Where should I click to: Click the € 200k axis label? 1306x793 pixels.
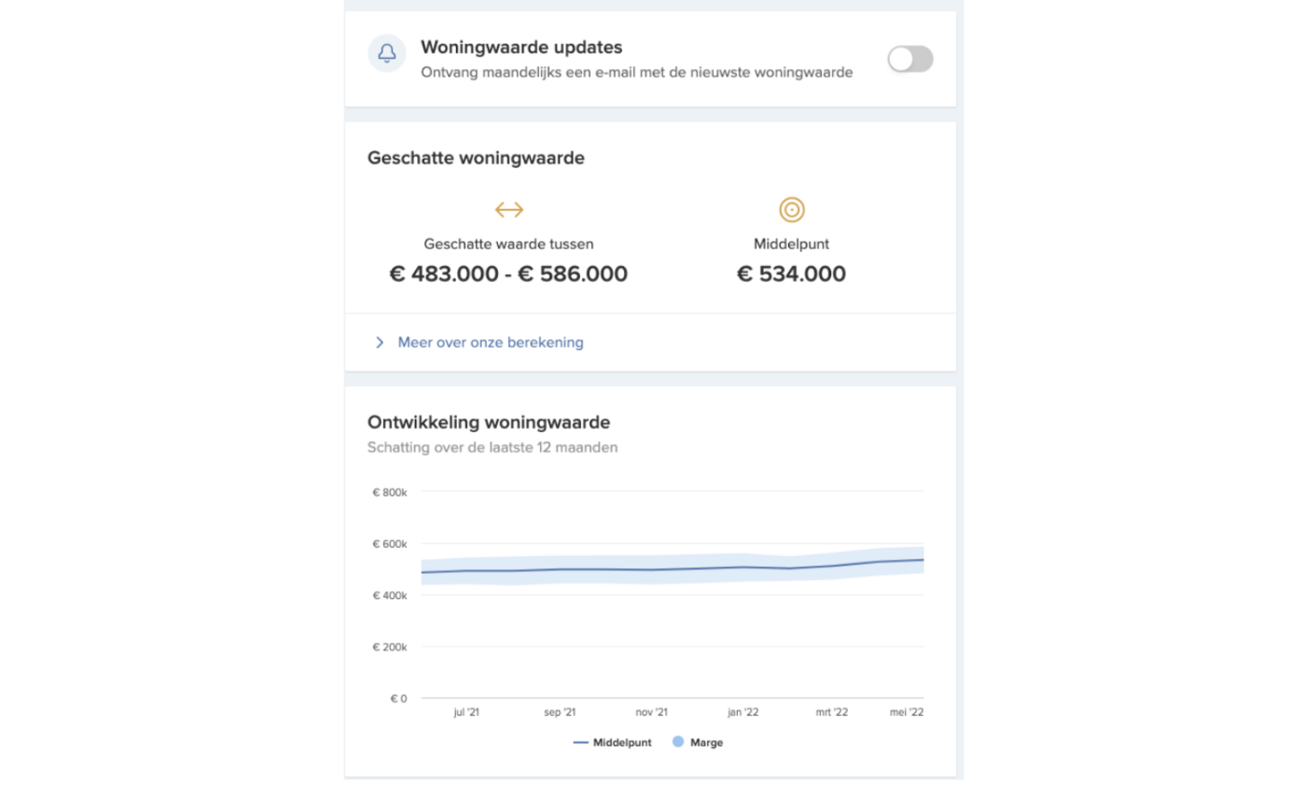389,647
